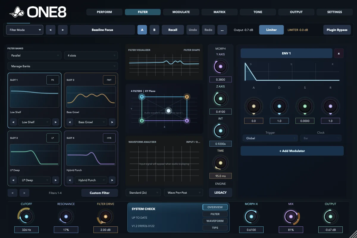
Task: Click the 95.0 ms time value field
Action: tap(220, 176)
